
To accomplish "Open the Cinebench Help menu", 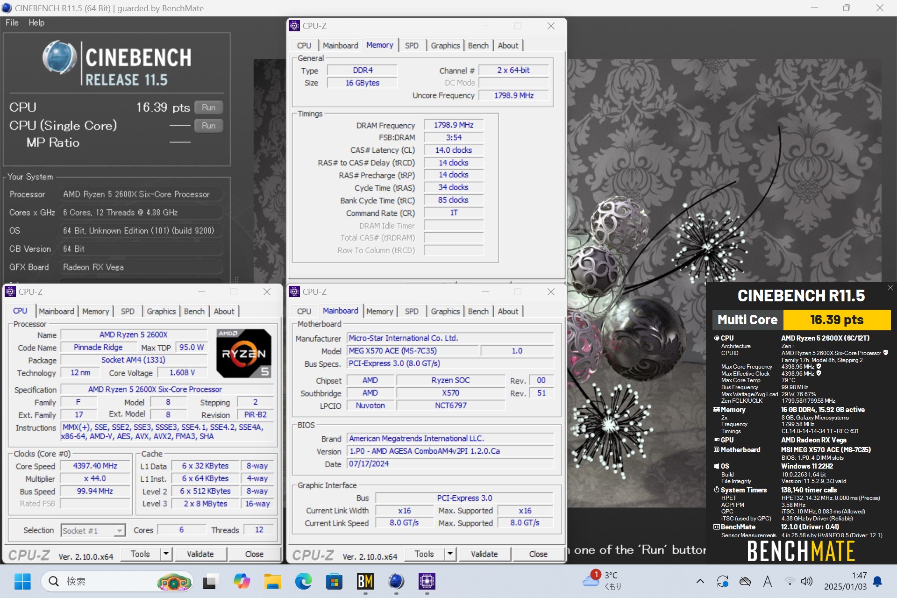I will [36, 22].
